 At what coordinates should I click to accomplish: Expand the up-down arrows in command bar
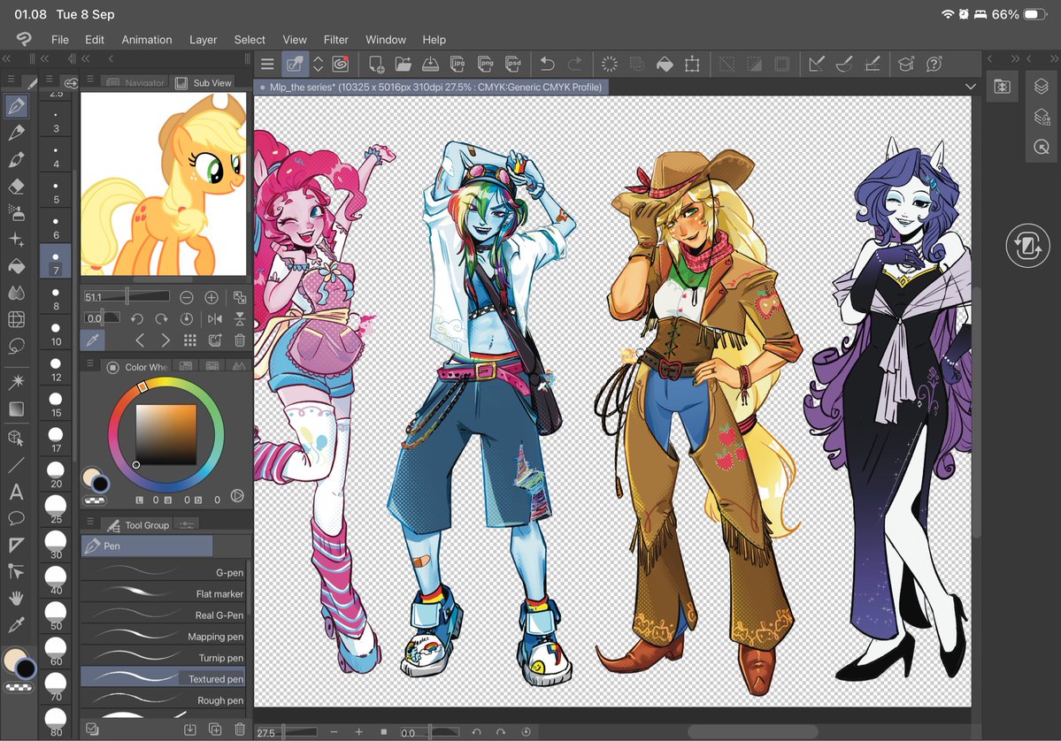coord(318,65)
